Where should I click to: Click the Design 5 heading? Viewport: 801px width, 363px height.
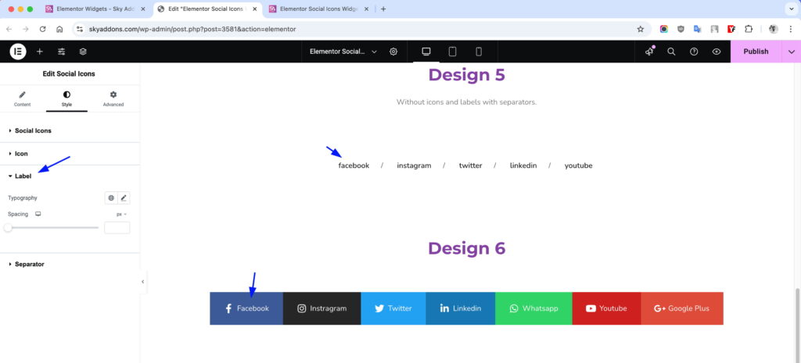coord(466,75)
